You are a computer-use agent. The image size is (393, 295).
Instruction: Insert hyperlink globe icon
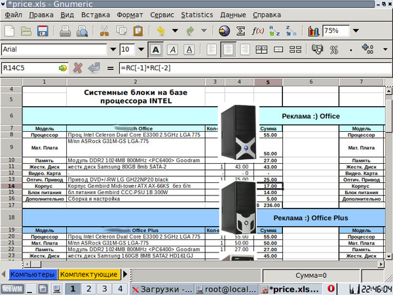[x=224, y=31]
